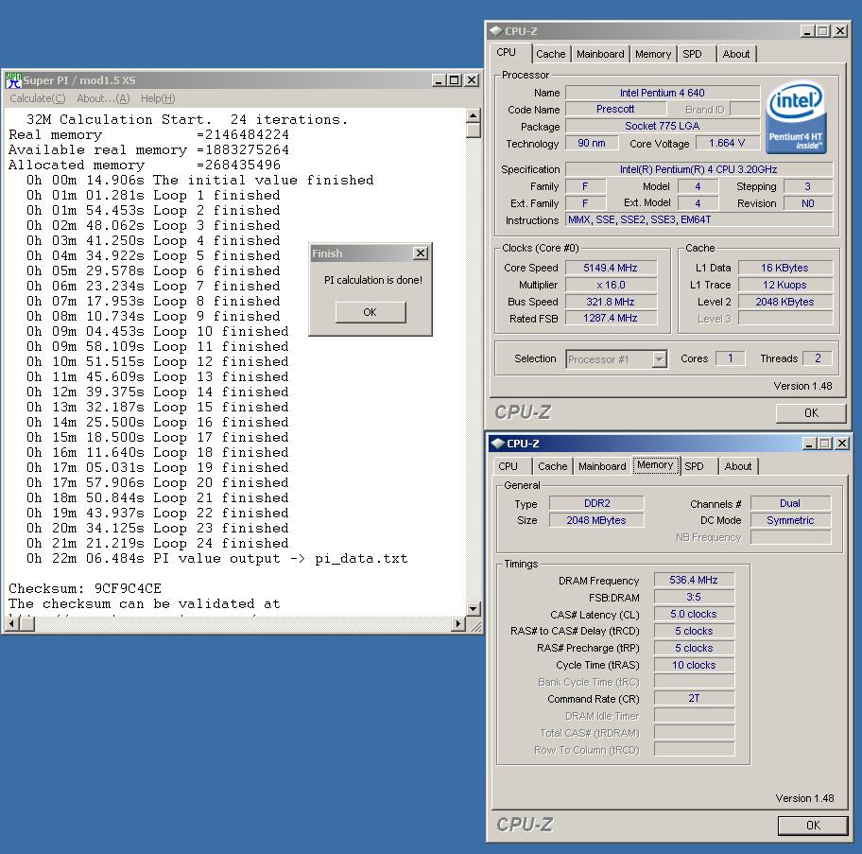Click Super PI horizontal scrollbar left arrow
Viewport: 862px width, 854px height.
pyautogui.click(x=12, y=624)
